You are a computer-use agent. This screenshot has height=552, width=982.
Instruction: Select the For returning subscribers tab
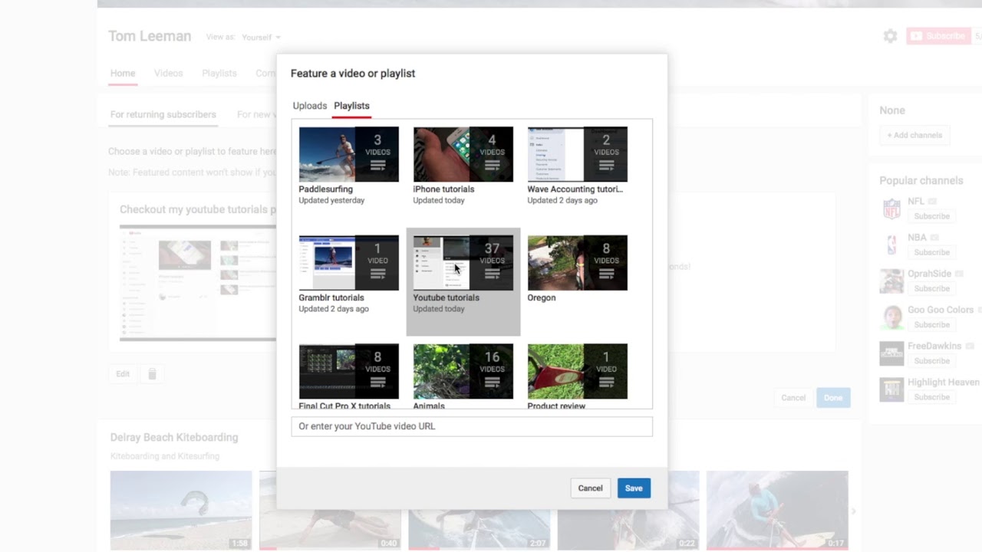pyautogui.click(x=163, y=114)
